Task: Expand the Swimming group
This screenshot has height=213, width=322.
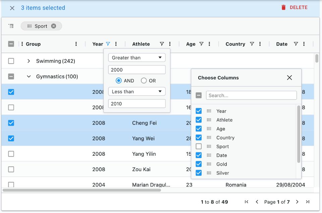Action: pyautogui.click(x=29, y=61)
